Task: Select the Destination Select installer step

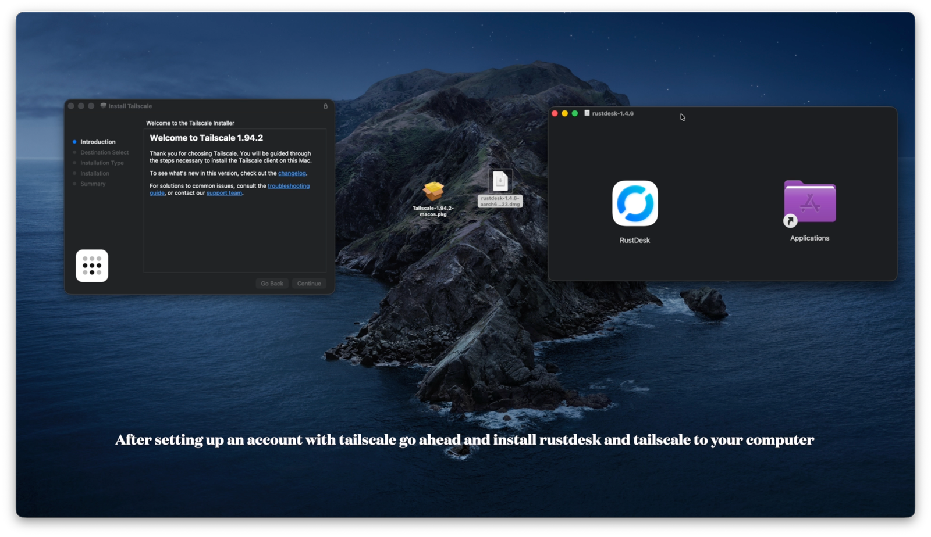Action: 105,152
